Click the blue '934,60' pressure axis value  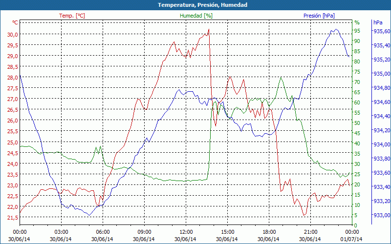coord(382,102)
